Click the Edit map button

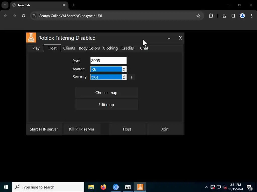pyautogui.click(x=106, y=105)
